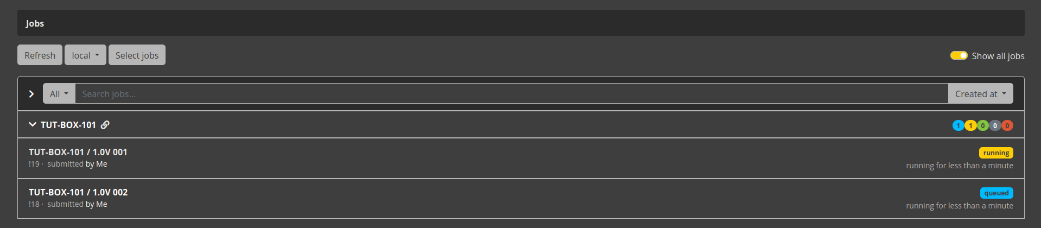This screenshot has width=1041, height=228.
Task: Click the blue queued count badge
Action: pyautogui.click(x=958, y=125)
